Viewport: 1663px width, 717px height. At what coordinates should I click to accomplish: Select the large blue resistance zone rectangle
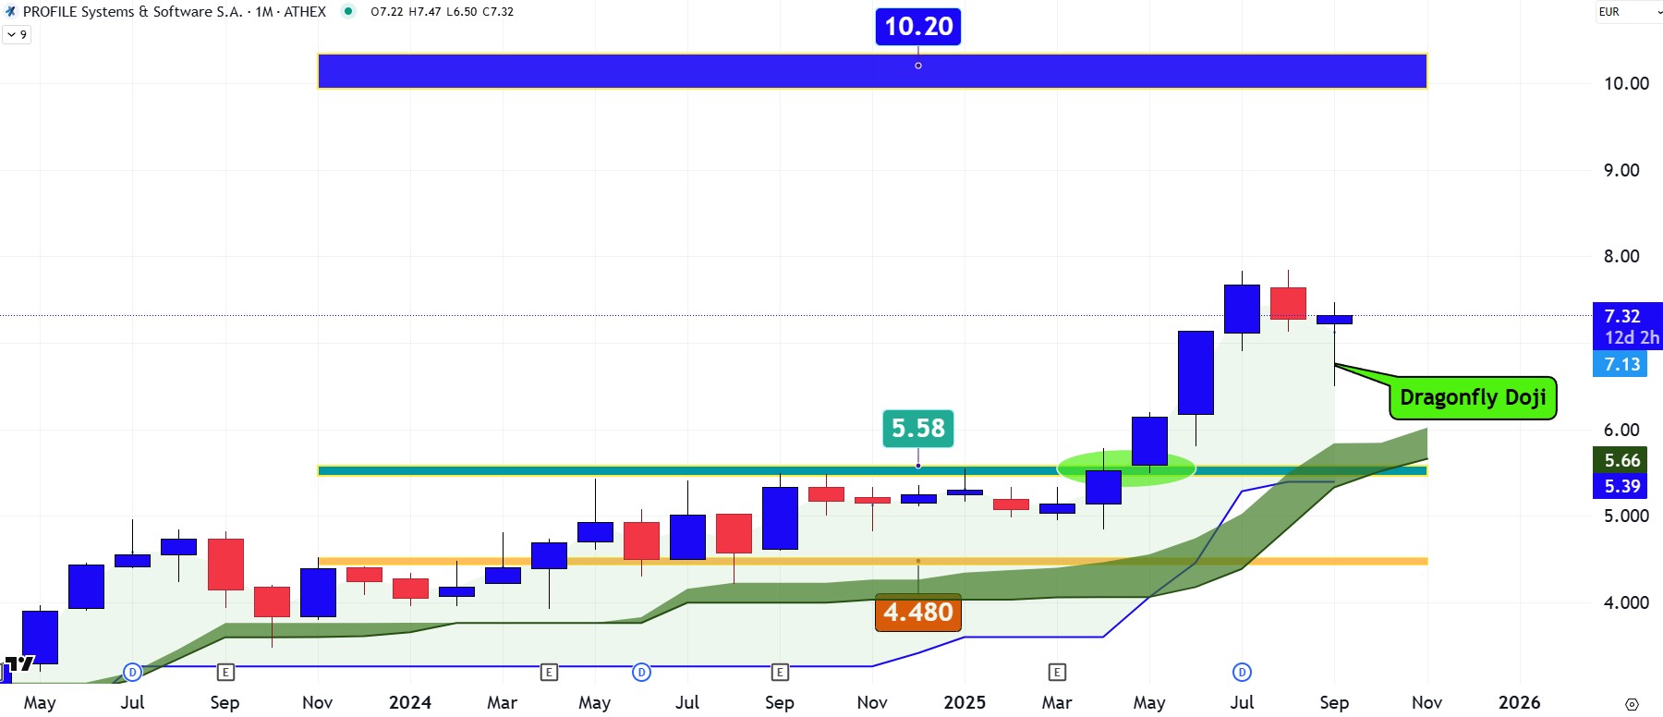coord(647,71)
